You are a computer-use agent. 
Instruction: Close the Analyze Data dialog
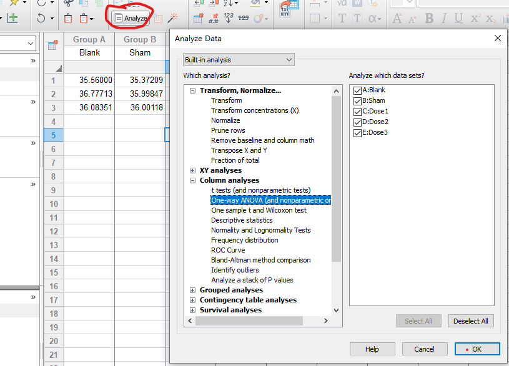pos(498,38)
